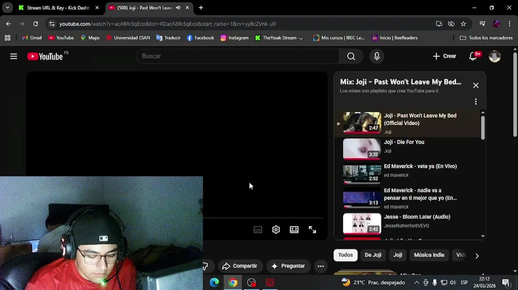
Task: Open the taskbar volume speaker icon
Action: click(453, 282)
